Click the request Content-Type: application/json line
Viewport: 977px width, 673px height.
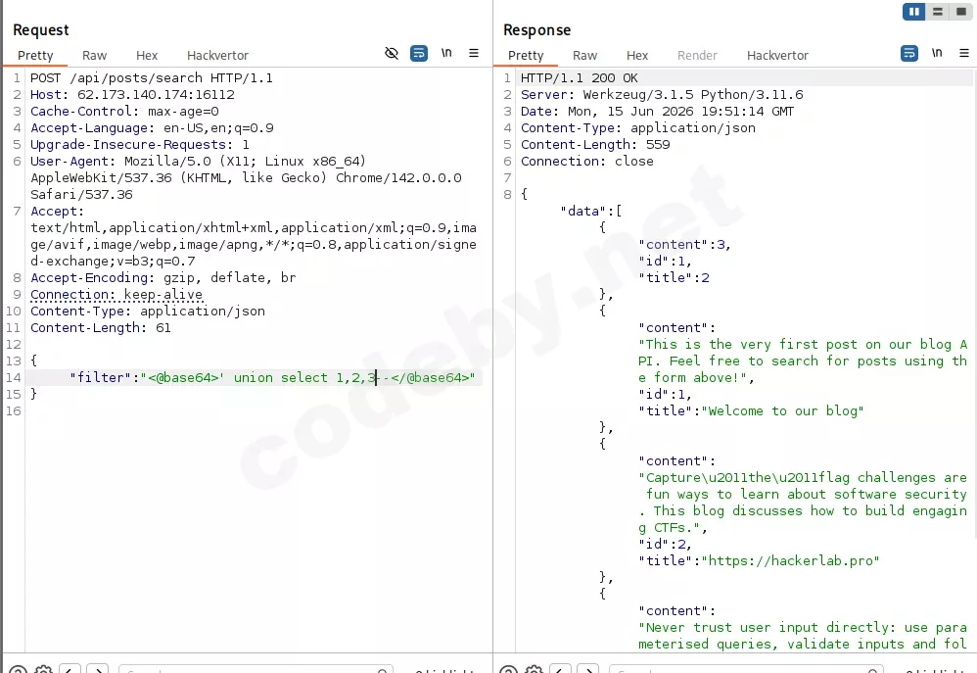[x=148, y=312]
